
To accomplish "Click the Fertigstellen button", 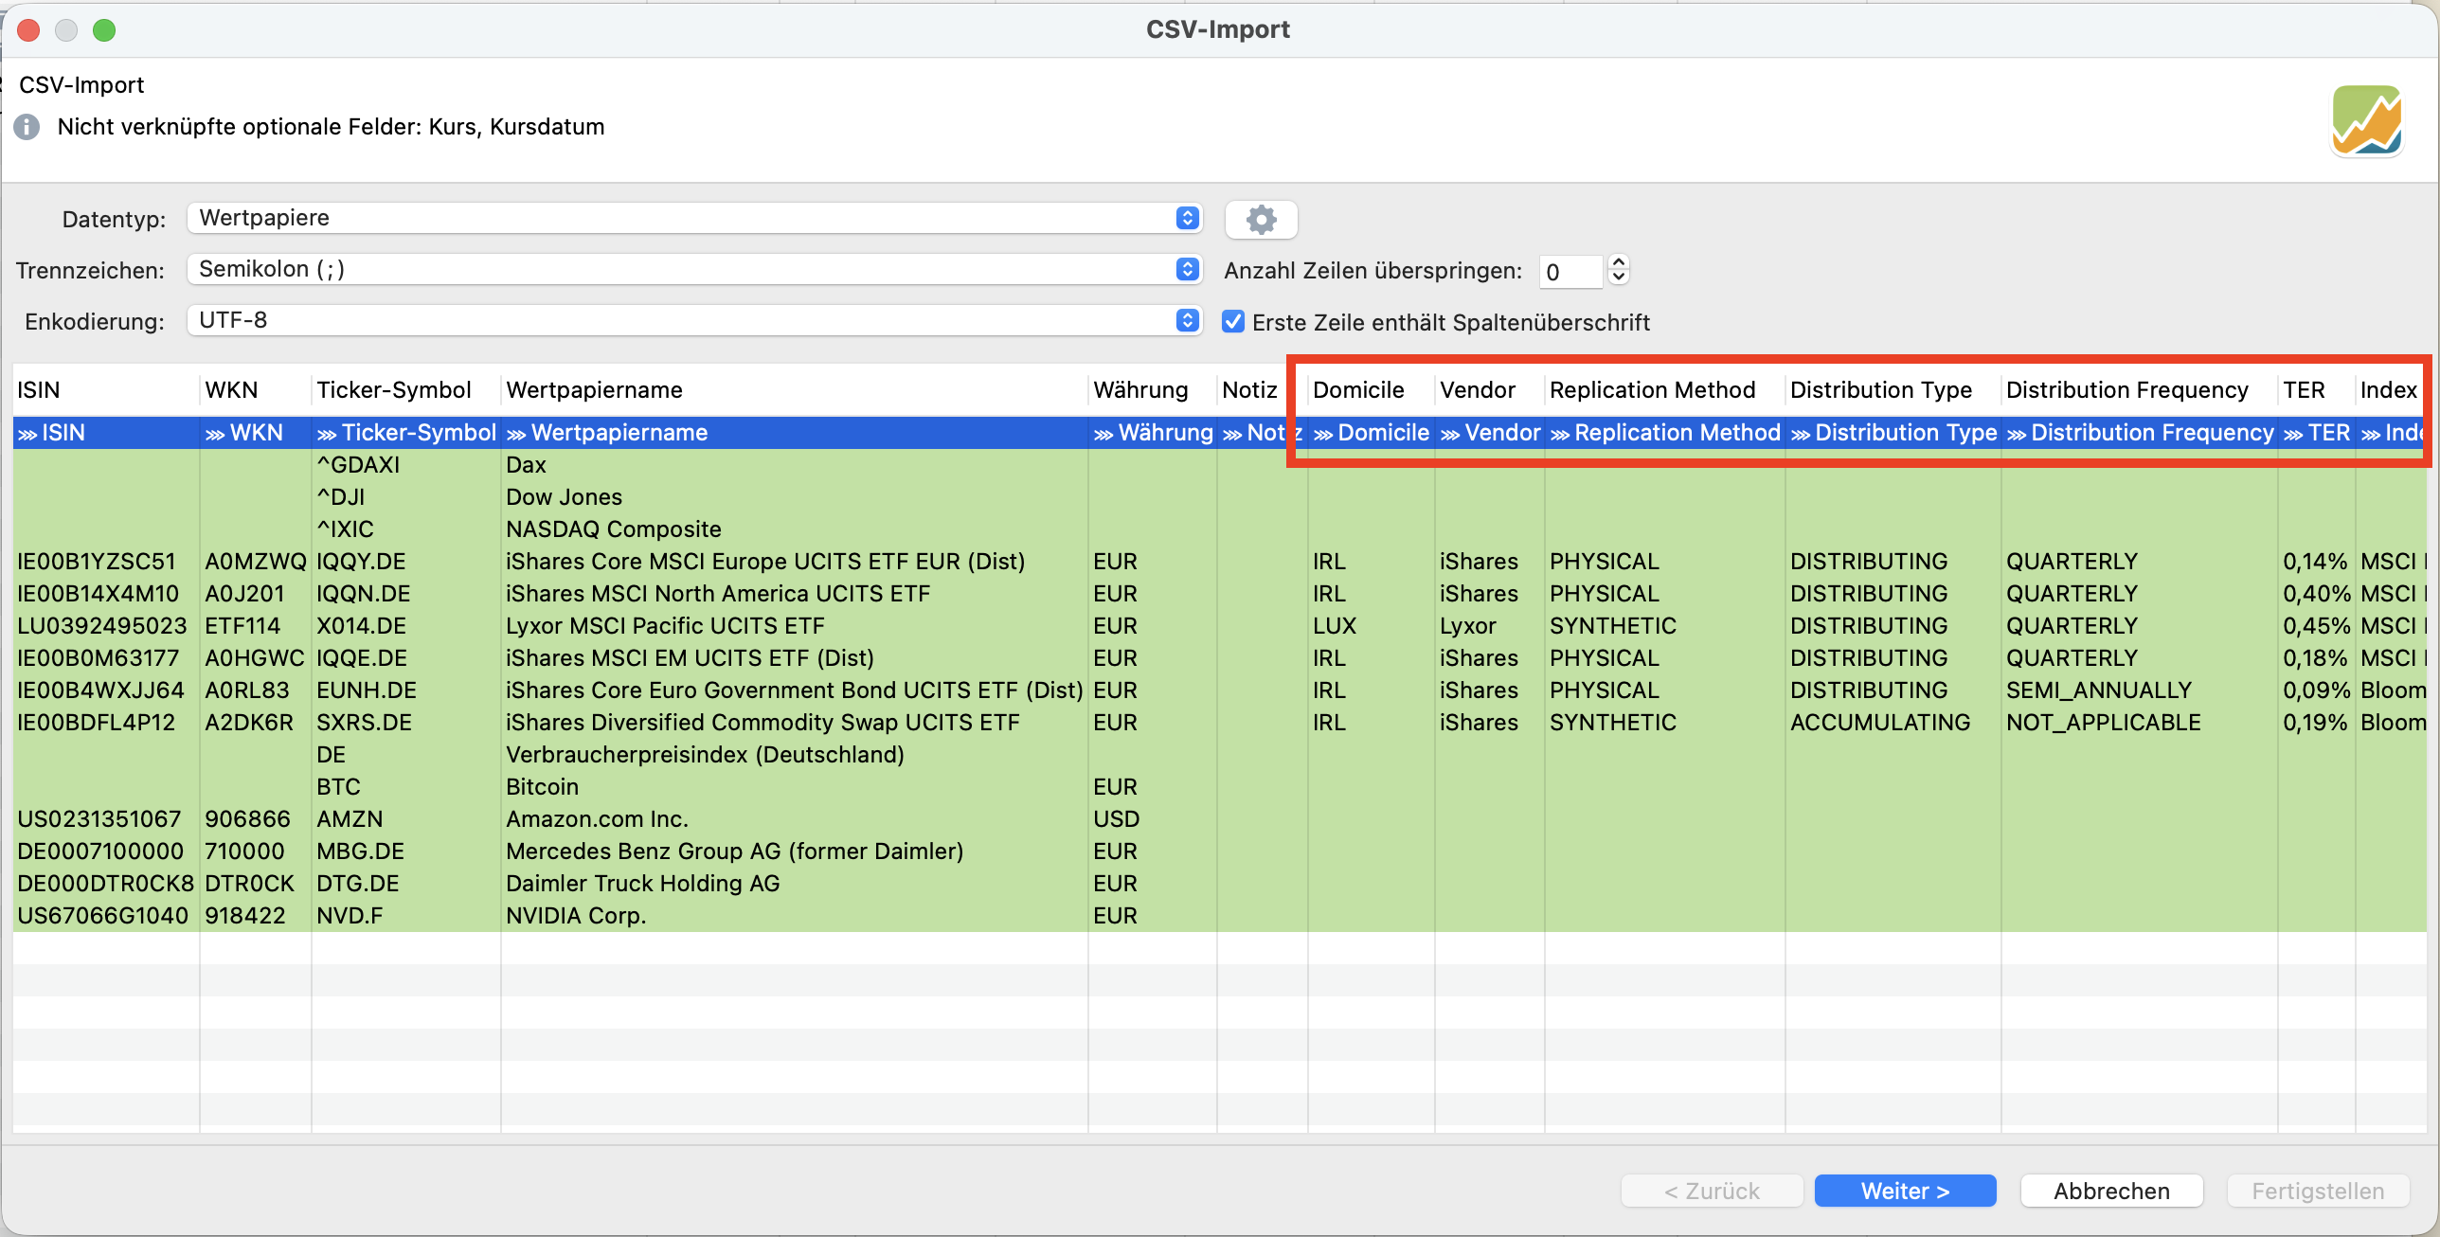I will [x=2318, y=1191].
